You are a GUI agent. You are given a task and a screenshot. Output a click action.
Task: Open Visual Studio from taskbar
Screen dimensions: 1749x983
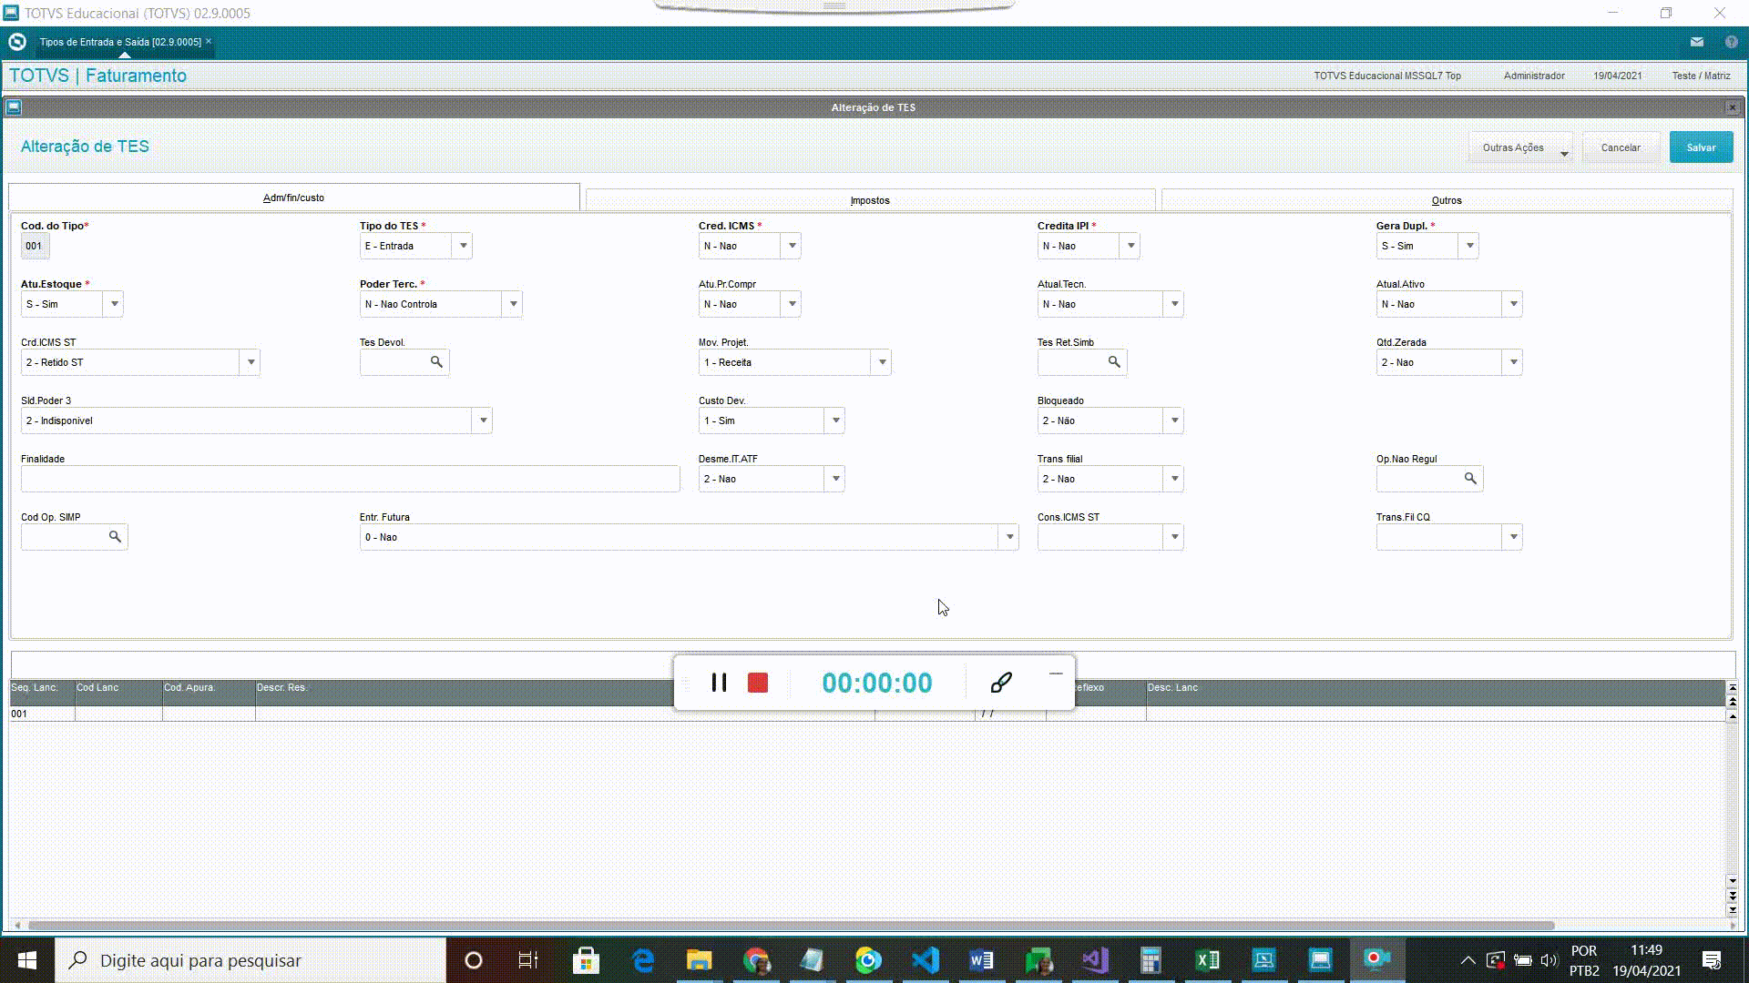point(1095,960)
